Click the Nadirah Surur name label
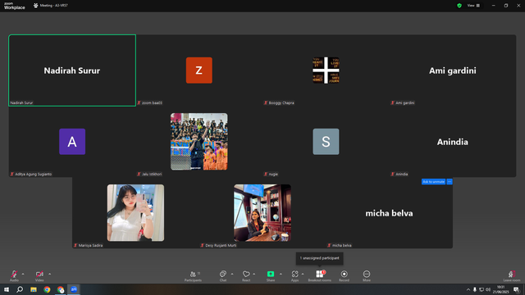 pyautogui.click(x=21, y=102)
